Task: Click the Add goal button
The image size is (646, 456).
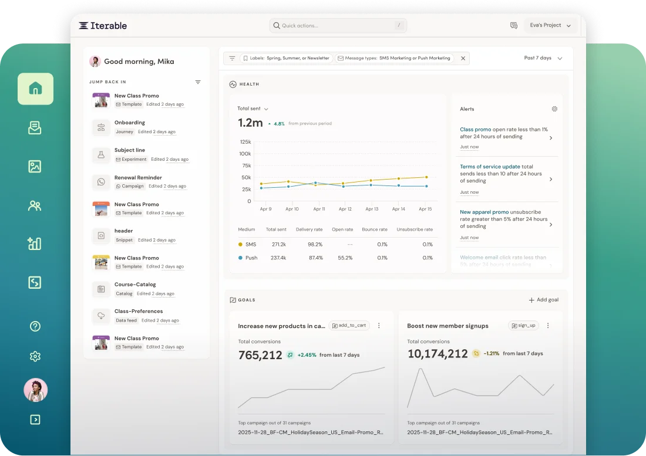Action: 543,300
